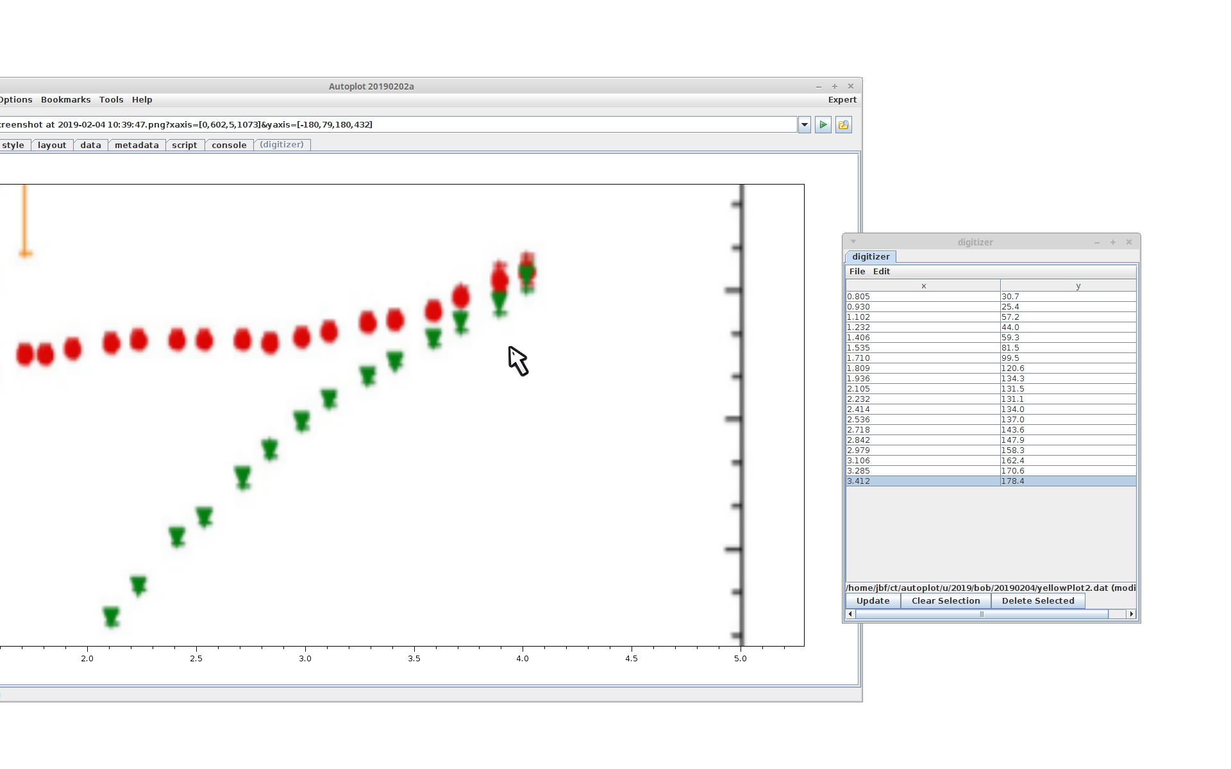Click the x-axis tick label 3.0
This screenshot has height=769, width=1231.
coord(305,659)
